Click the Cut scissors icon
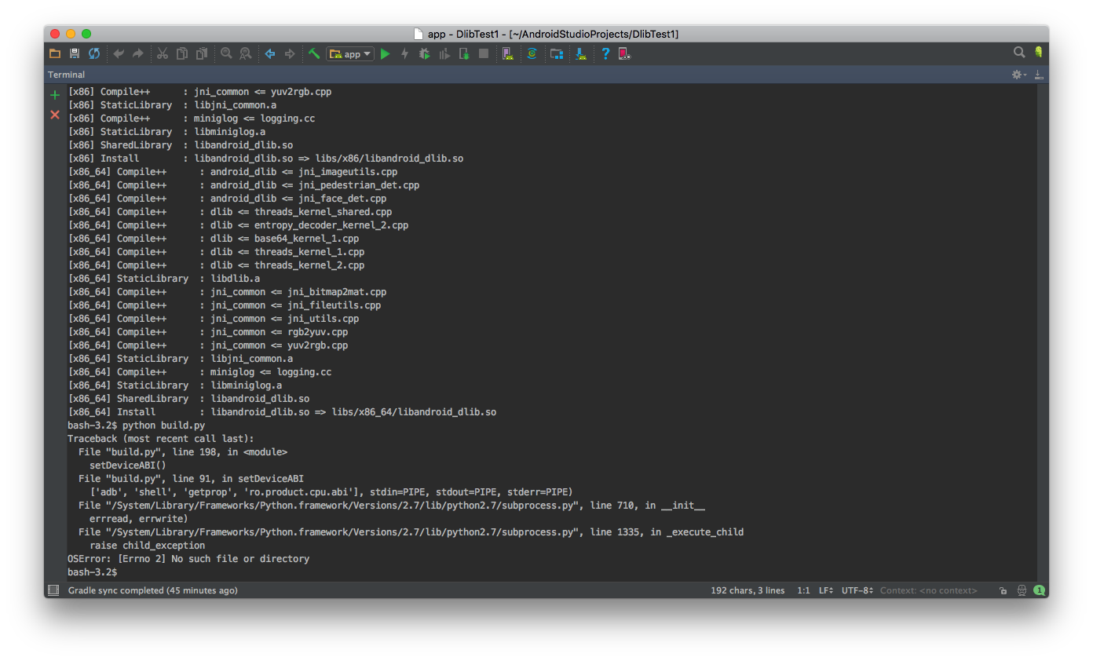 pyautogui.click(x=163, y=53)
